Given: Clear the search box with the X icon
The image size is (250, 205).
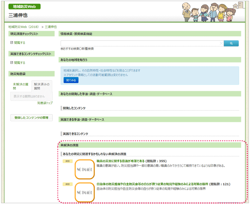Looking at the screenshot, I should tap(221, 44).
